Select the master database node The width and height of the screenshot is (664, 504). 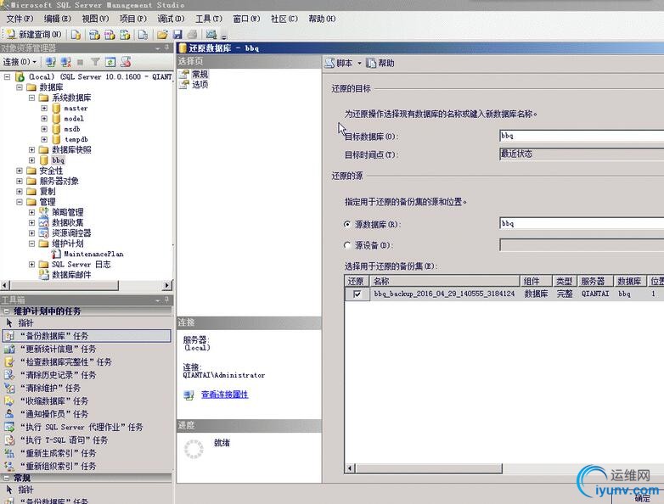tap(76, 109)
